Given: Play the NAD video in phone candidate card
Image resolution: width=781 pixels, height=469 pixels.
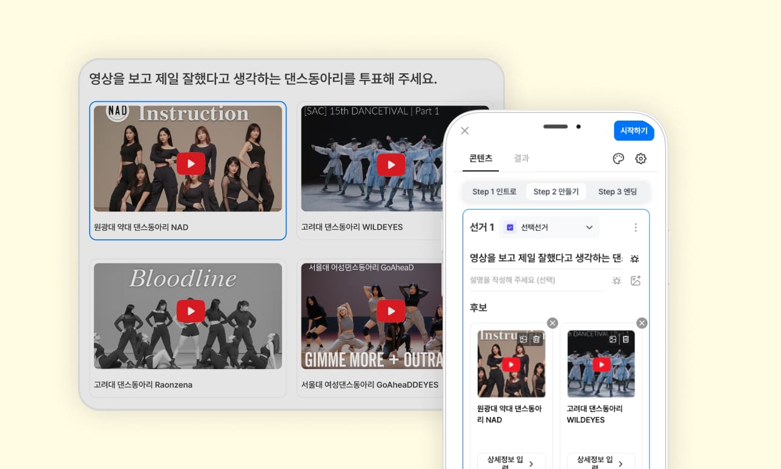Looking at the screenshot, I should 511,365.
